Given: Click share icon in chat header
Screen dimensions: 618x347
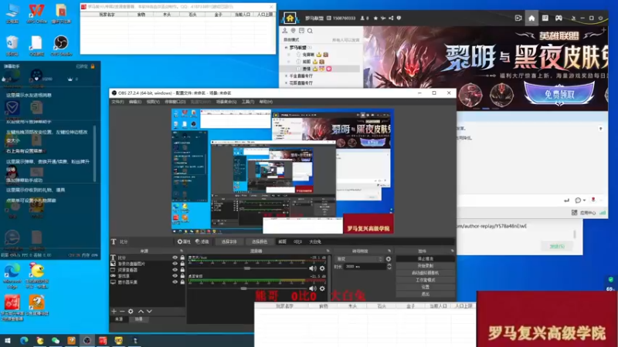Looking at the screenshot, I should [x=391, y=18].
